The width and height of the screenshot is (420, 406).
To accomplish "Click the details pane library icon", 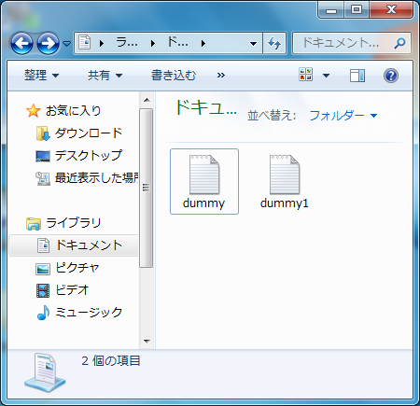I will tap(45, 372).
